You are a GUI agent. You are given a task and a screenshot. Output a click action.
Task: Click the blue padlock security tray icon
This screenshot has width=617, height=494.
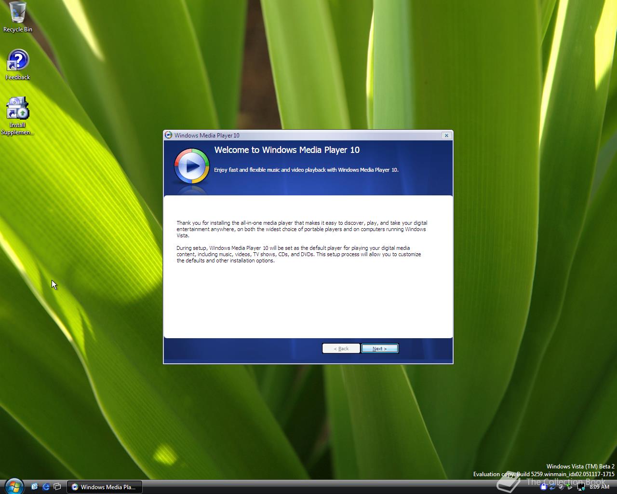click(544, 487)
